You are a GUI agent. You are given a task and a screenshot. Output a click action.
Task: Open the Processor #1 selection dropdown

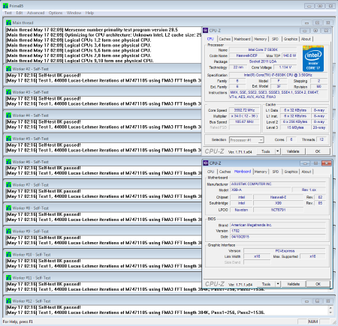(x=246, y=140)
